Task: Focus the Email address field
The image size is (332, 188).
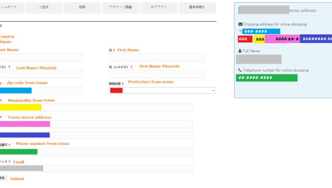Action: pyautogui.click(x=96, y=169)
